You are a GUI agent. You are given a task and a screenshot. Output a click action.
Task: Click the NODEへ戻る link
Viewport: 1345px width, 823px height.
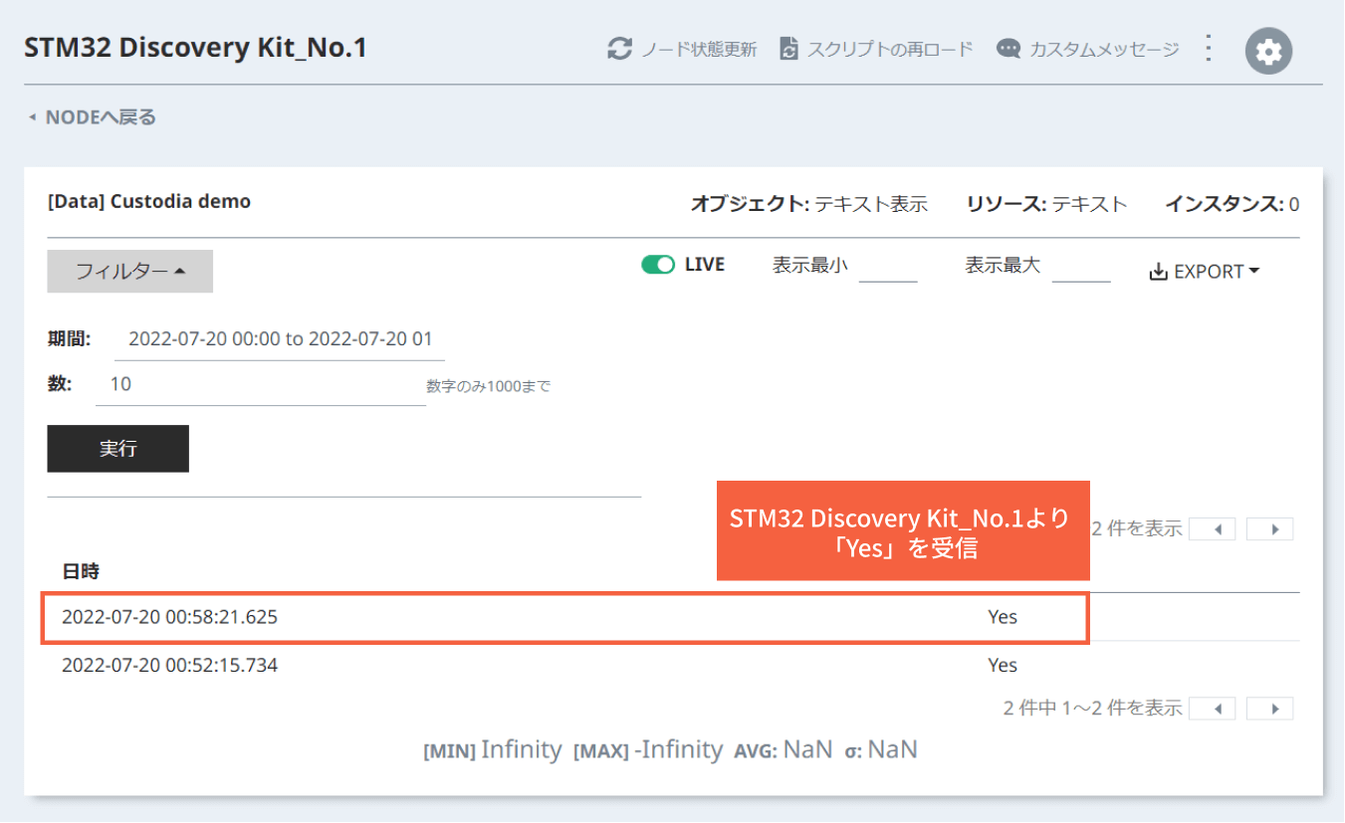(98, 116)
